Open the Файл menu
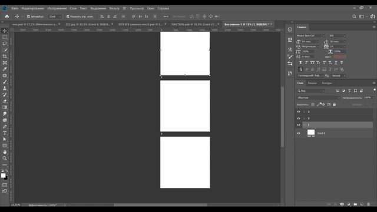 [x=15, y=8]
